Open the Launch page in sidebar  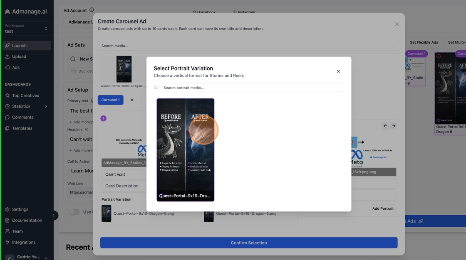27,45
